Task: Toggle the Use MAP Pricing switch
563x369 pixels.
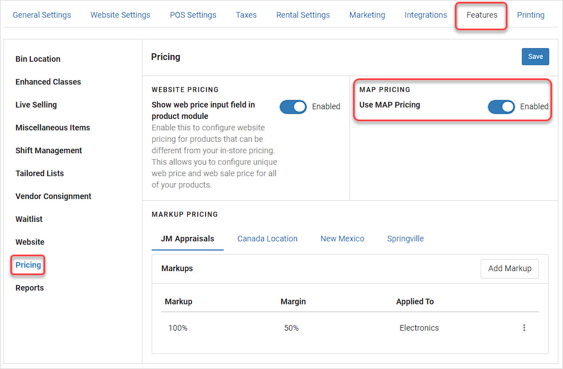Action: click(501, 106)
